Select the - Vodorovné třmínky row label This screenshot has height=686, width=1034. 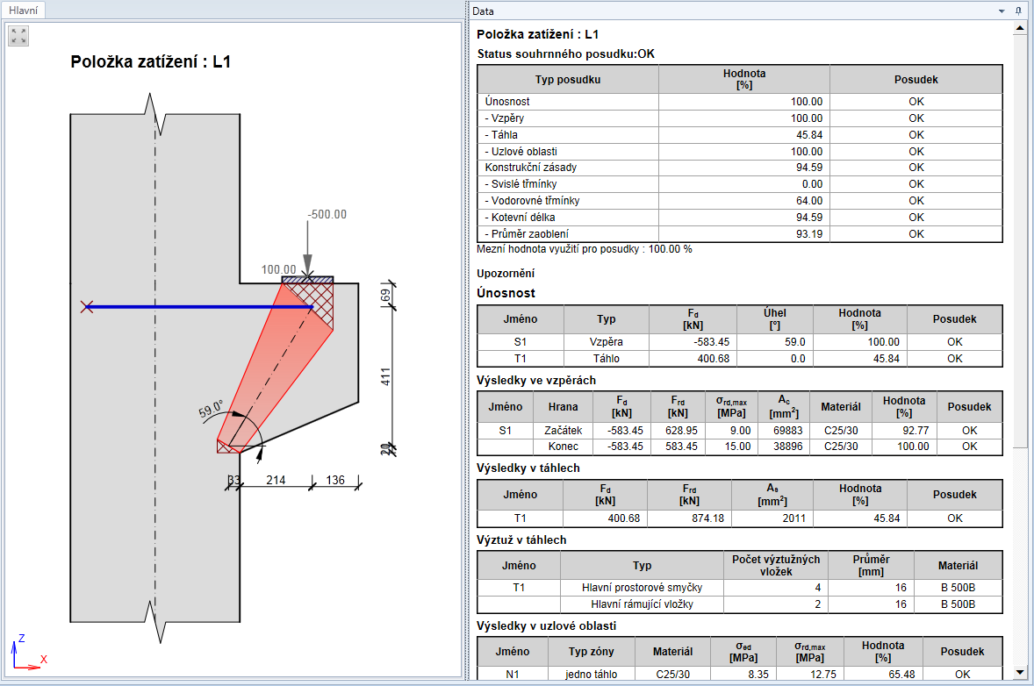tap(532, 200)
